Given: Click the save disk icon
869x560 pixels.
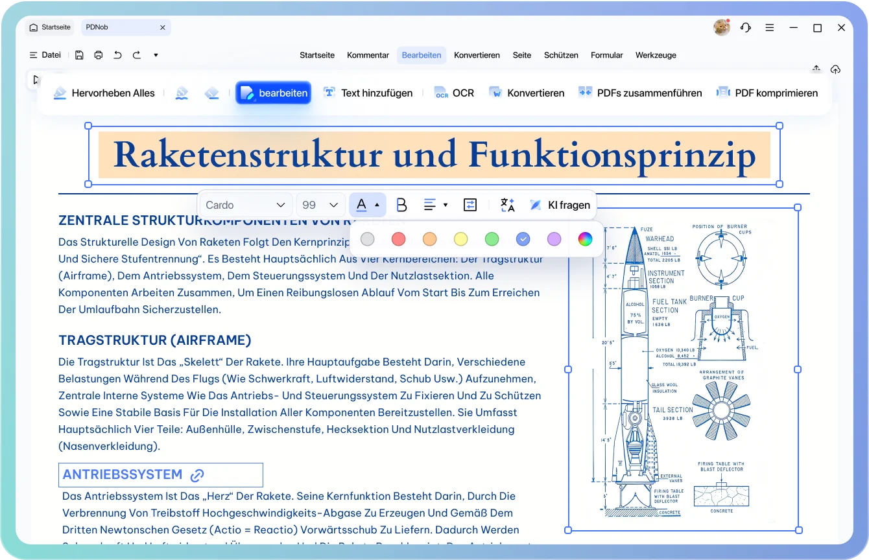Looking at the screenshot, I should [79, 55].
